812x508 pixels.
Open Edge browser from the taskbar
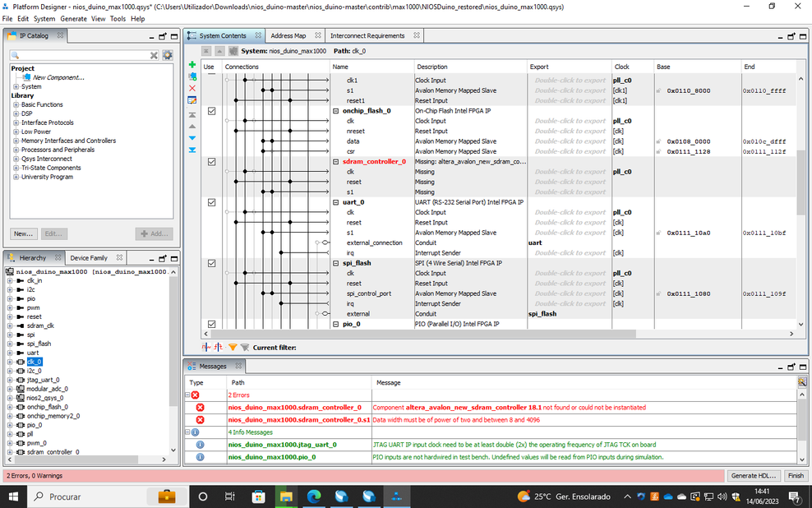point(314,496)
